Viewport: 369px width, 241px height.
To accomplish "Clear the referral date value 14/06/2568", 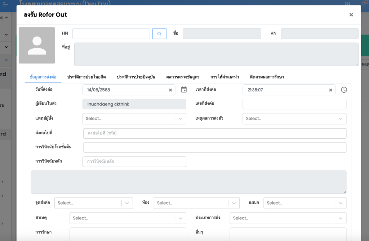I will coord(170,90).
